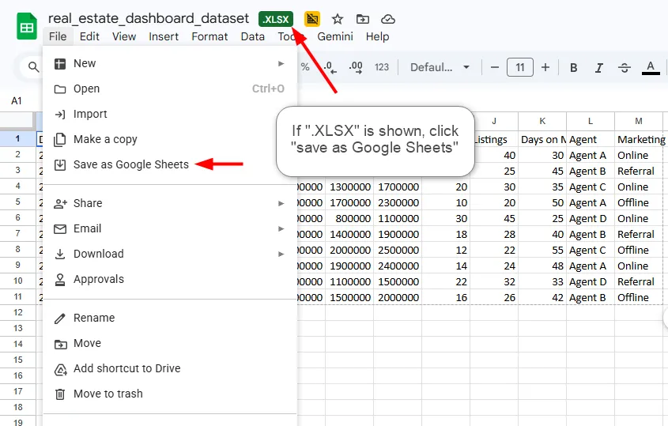Click Days on M header cell
The width and height of the screenshot is (668, 426).
(542, 139)
